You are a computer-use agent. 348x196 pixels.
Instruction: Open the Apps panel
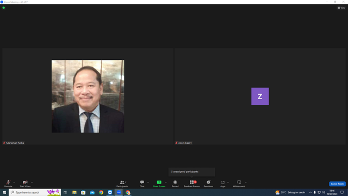coord(223,183)
